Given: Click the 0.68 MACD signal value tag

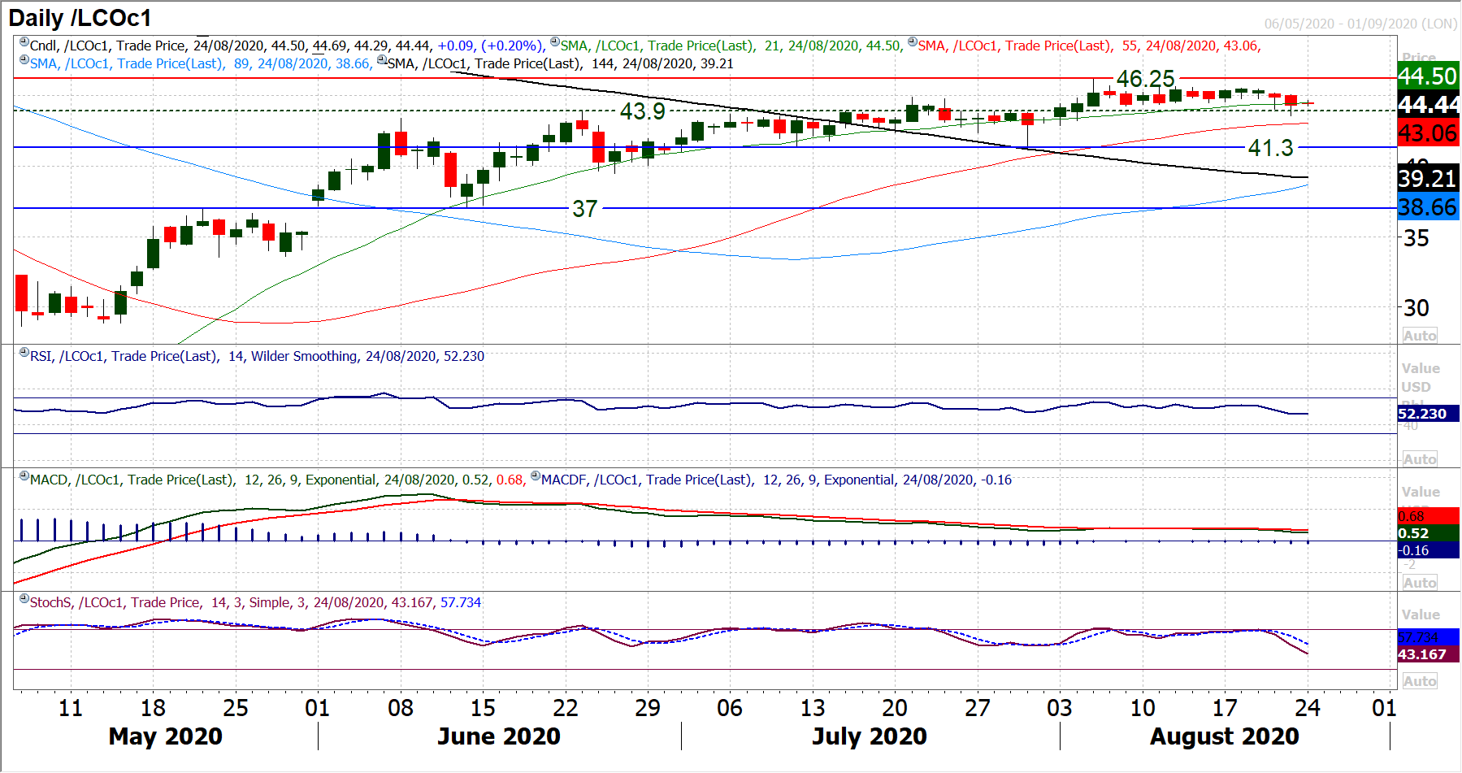Looking at the screenshot, I should click(1428, 516).
